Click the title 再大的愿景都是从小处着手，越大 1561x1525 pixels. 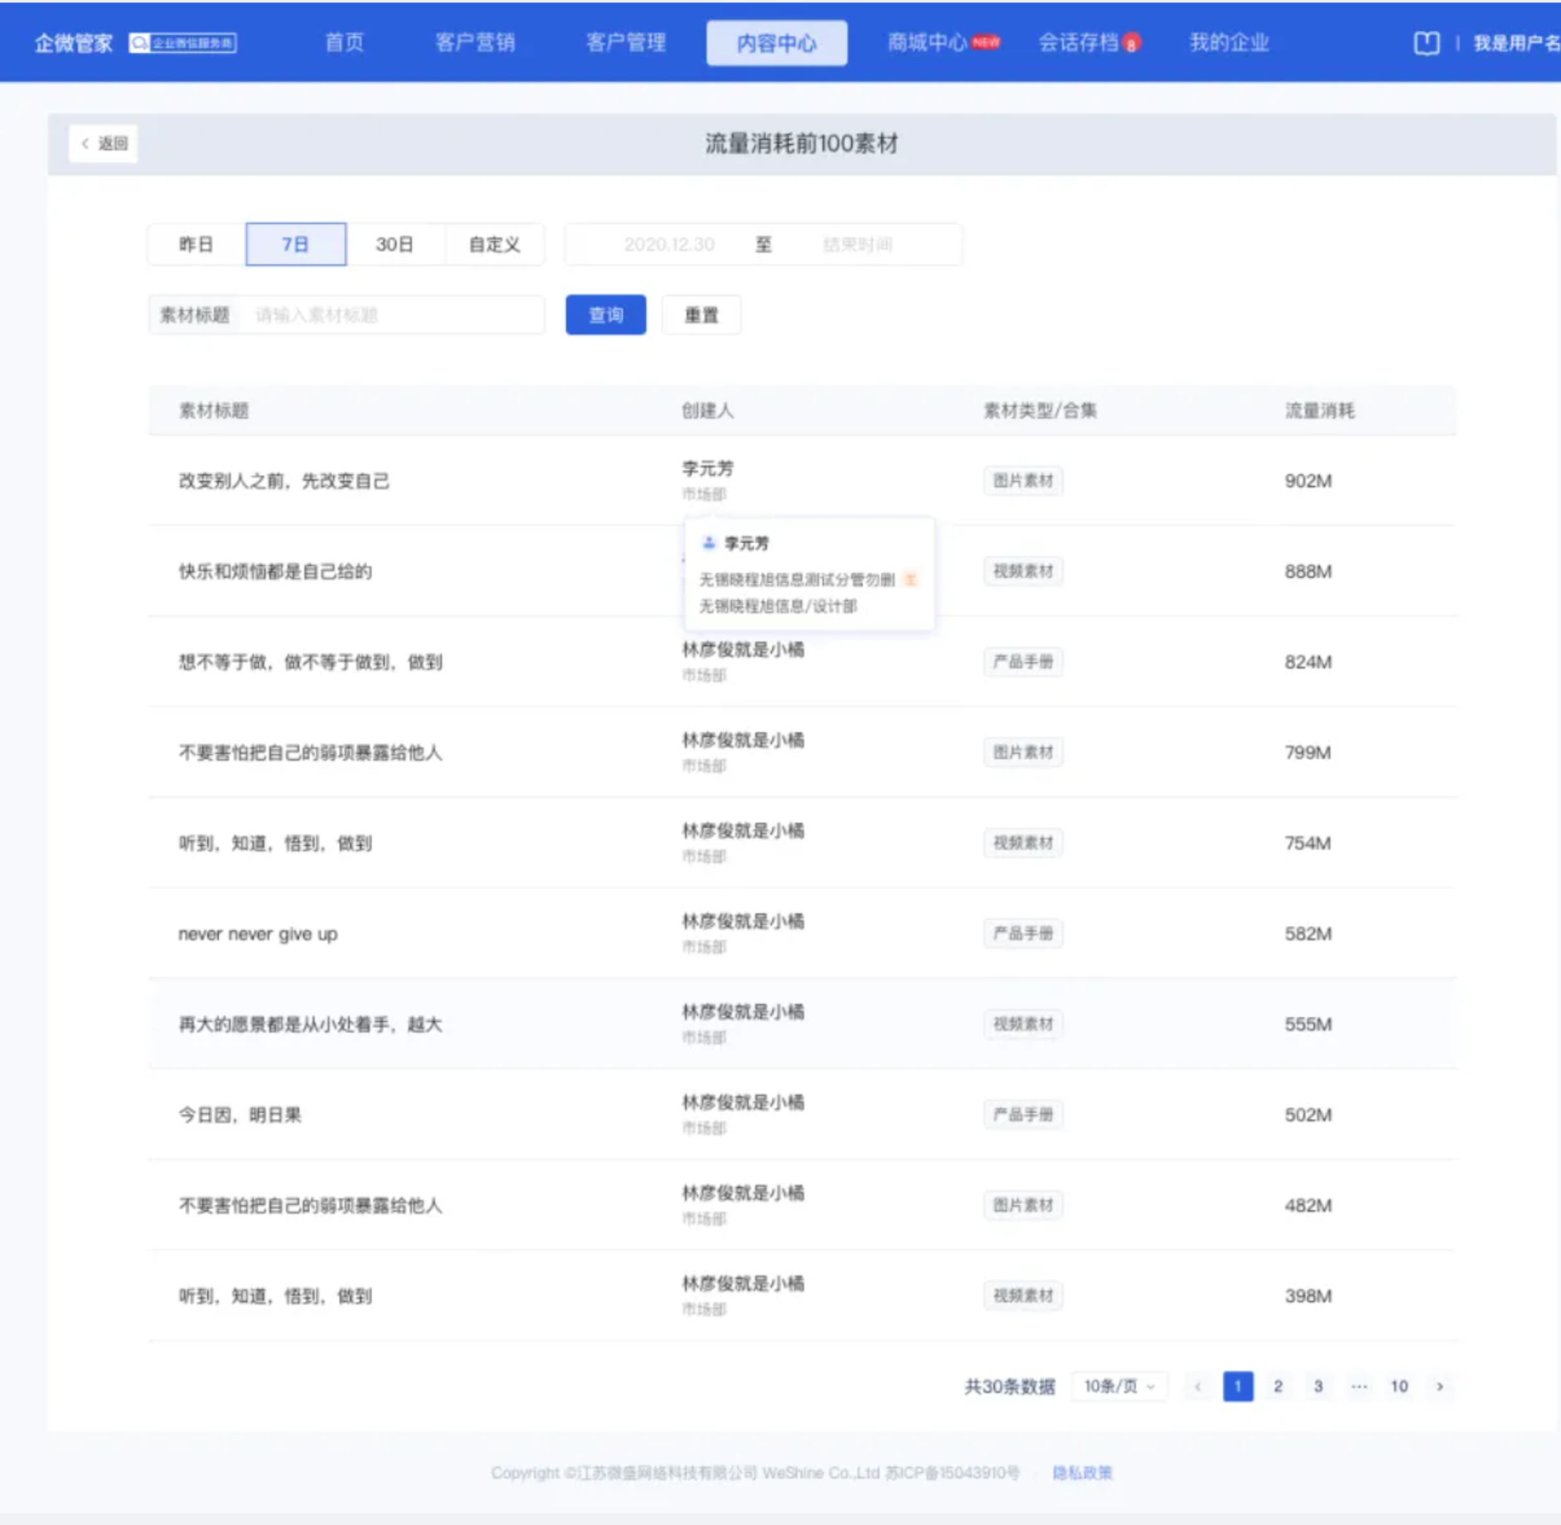pyautogui.click(x=310, y=1024)
